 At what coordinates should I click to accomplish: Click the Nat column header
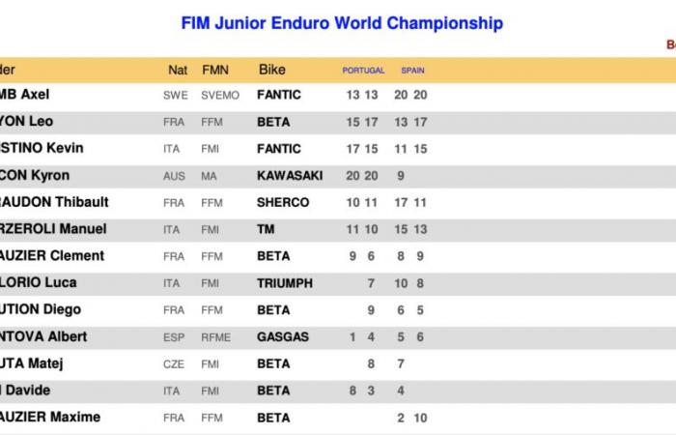pyautogui.click(x=178, y=70)
